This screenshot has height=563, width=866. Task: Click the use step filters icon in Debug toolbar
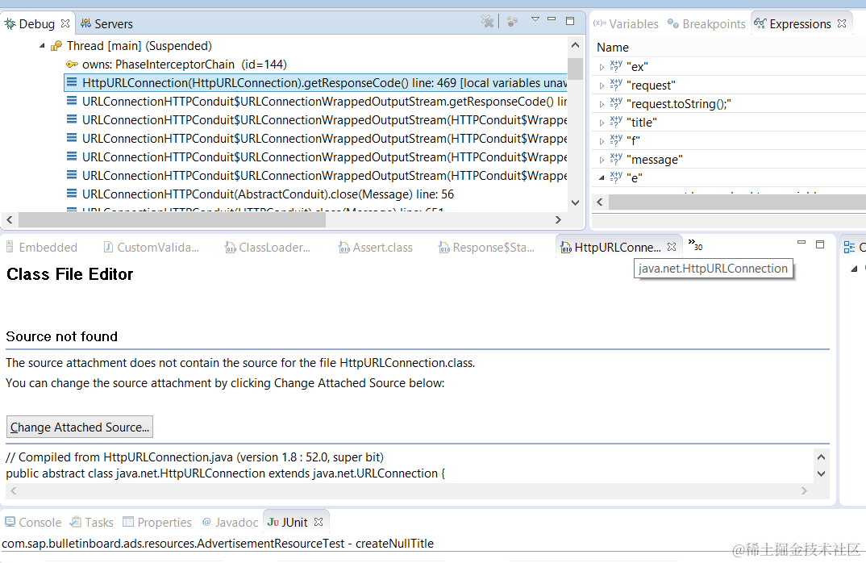click(513, 22)
